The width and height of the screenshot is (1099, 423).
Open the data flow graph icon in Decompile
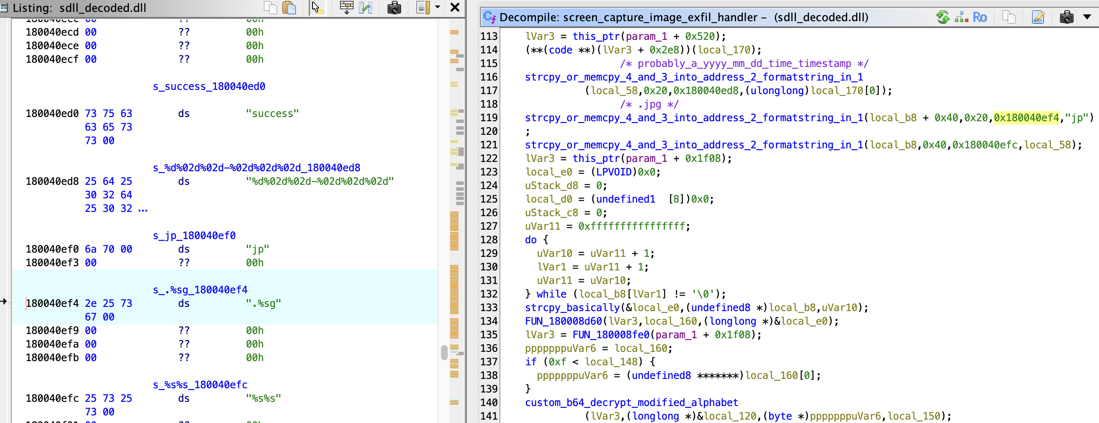click(x=961, y=17)
